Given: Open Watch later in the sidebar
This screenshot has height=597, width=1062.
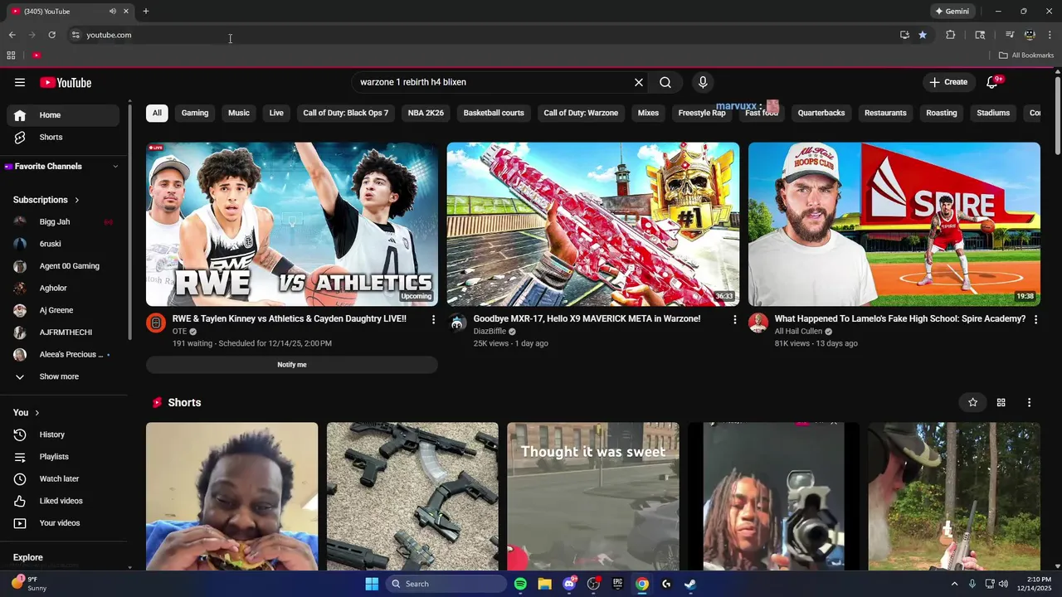Looking at the screenshot, I should pos(63,478).
